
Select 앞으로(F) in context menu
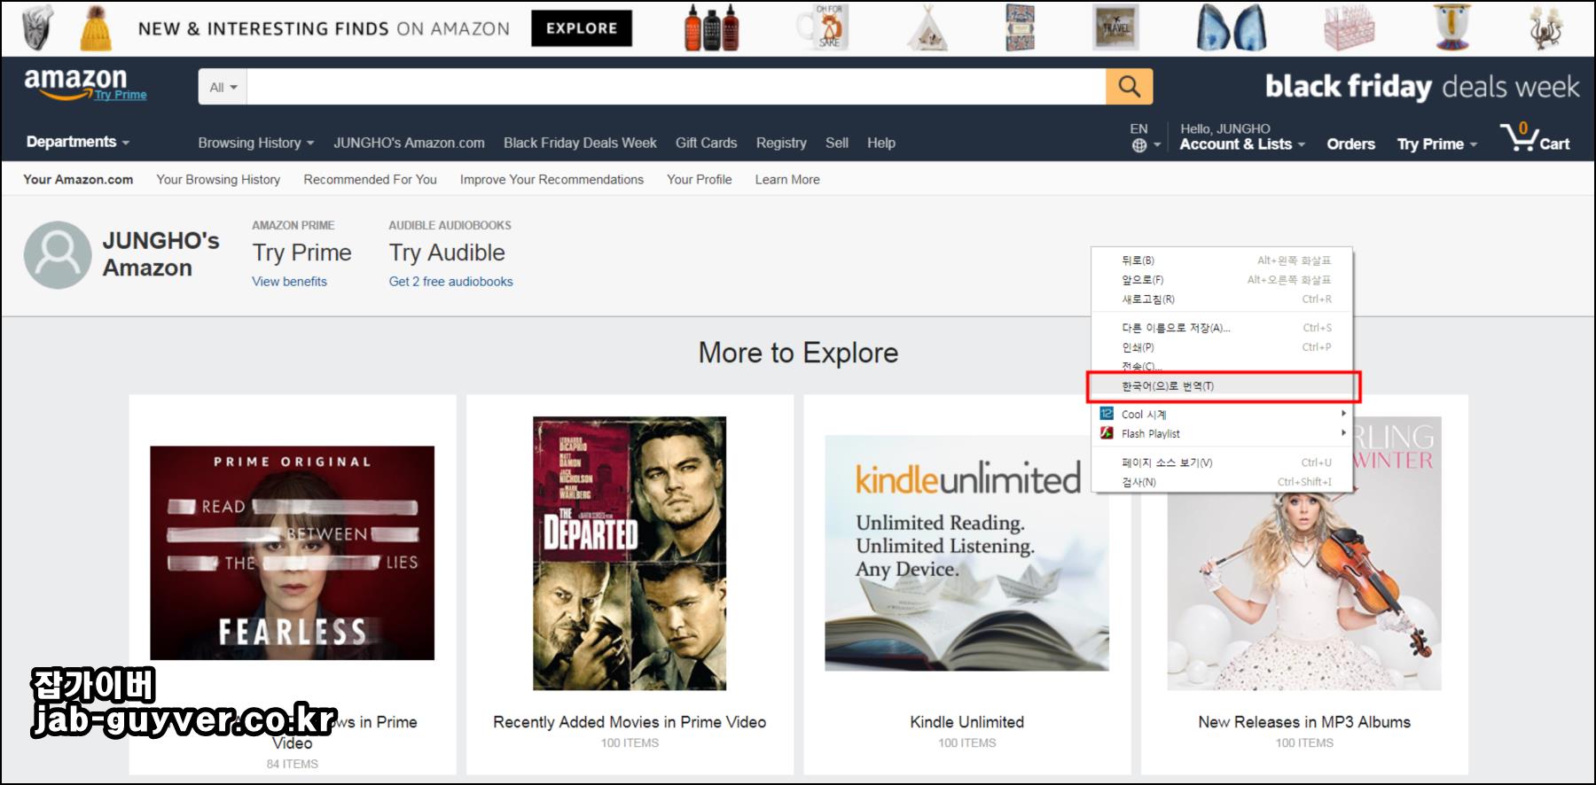pos(1222,280)
